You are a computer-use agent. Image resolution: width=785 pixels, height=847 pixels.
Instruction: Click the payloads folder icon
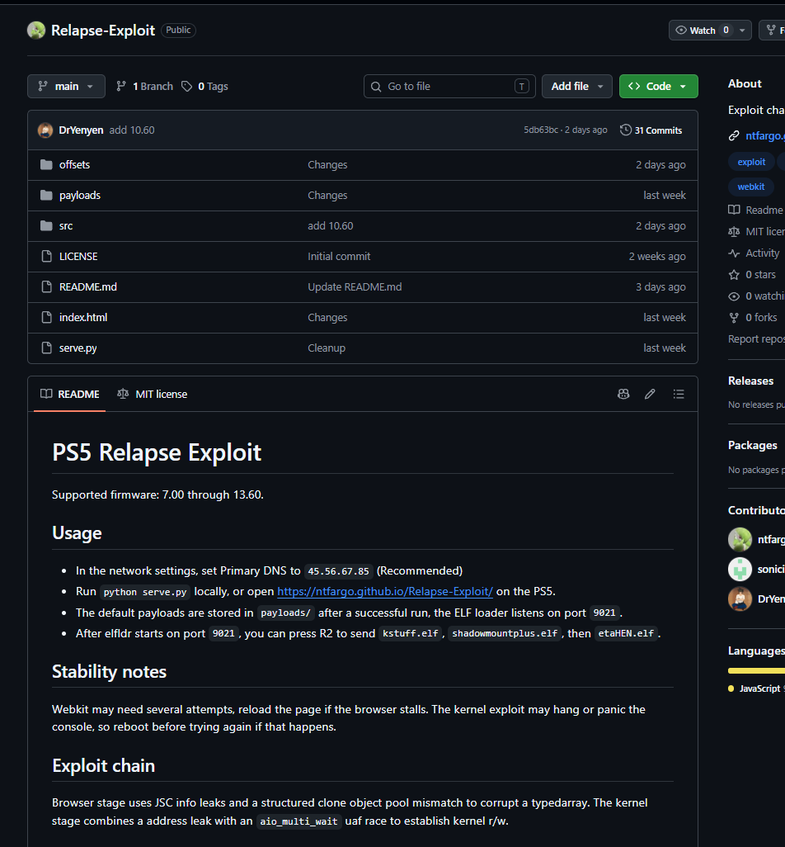tap(46, 195)
